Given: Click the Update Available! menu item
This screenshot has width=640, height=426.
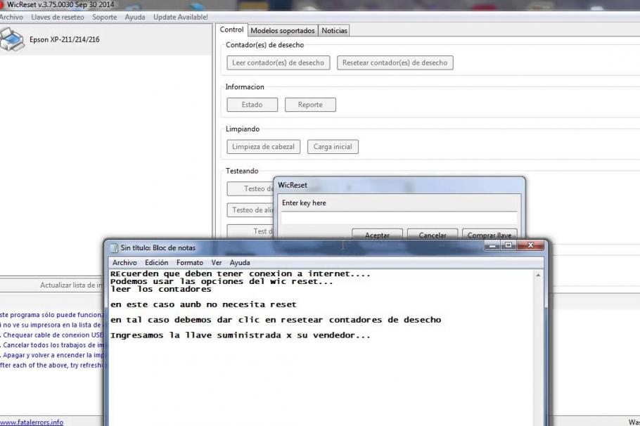Looking at the screenshot, I should 181,17.
